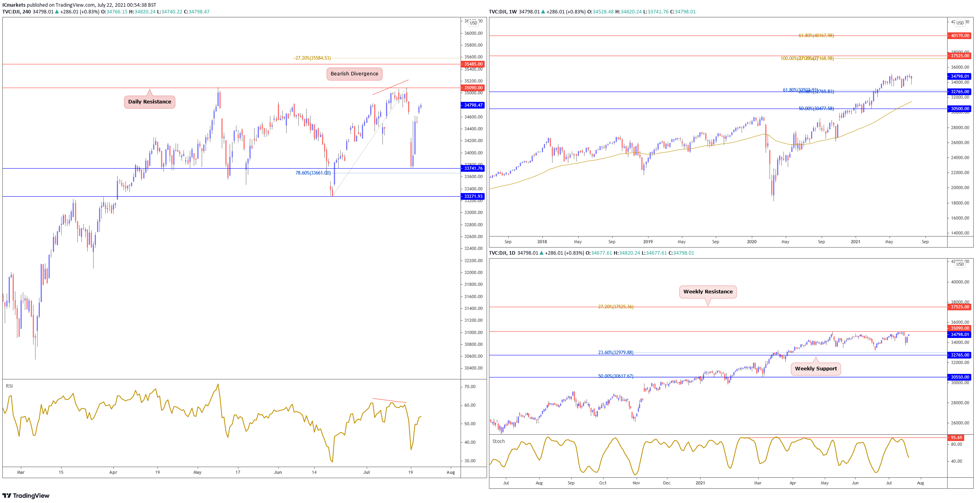Click the blue 33741.76 price label
Image resolution: width=976 pixels, height=503 pixels.
click(x=473, y=168)
